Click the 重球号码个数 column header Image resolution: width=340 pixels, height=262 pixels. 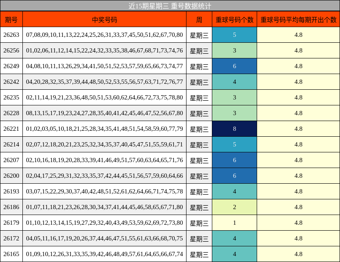click(x=235, y=20)
